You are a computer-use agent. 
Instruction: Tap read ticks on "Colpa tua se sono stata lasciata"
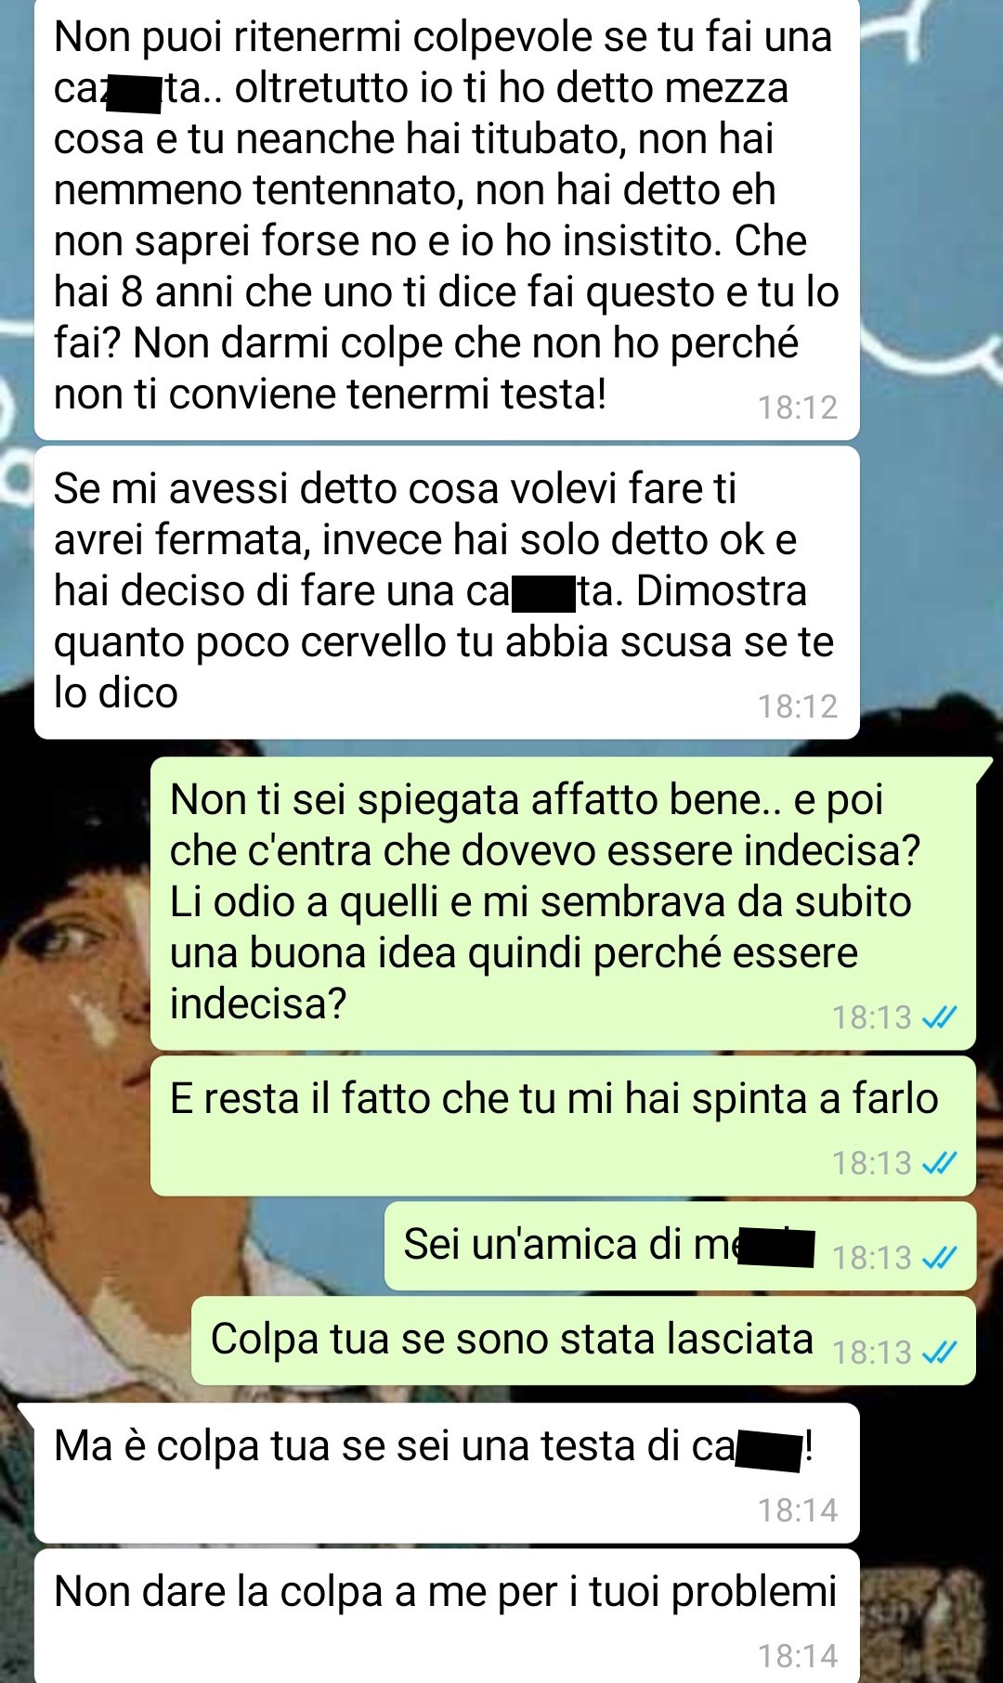[939, 1353]
